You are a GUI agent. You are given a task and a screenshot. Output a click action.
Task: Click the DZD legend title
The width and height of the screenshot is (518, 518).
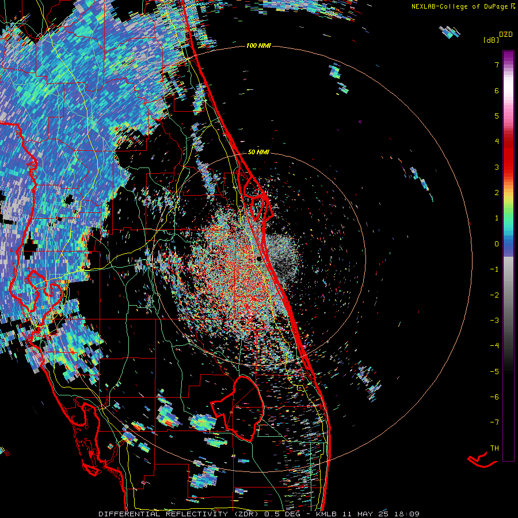[x=506, y=35]
